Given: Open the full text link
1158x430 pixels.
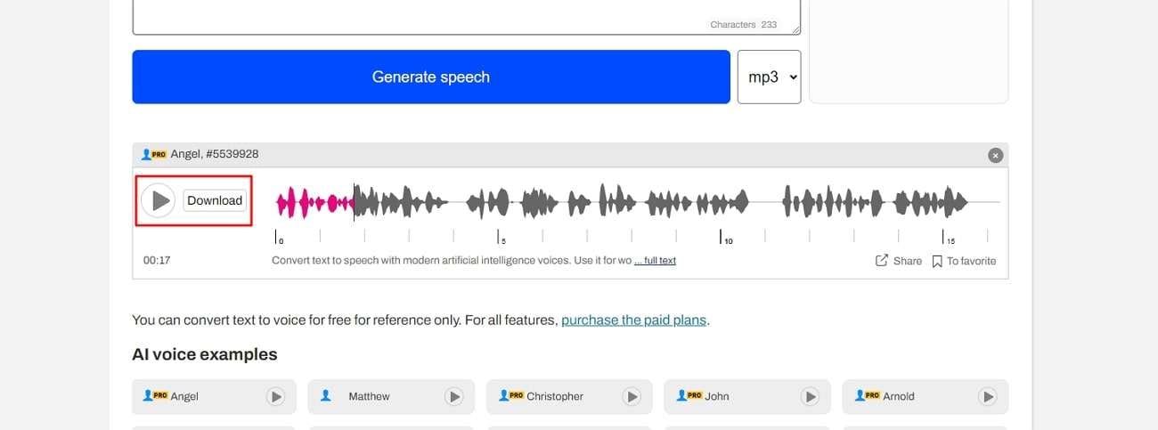Looking at the screenshot, I should tap(655, 261).
